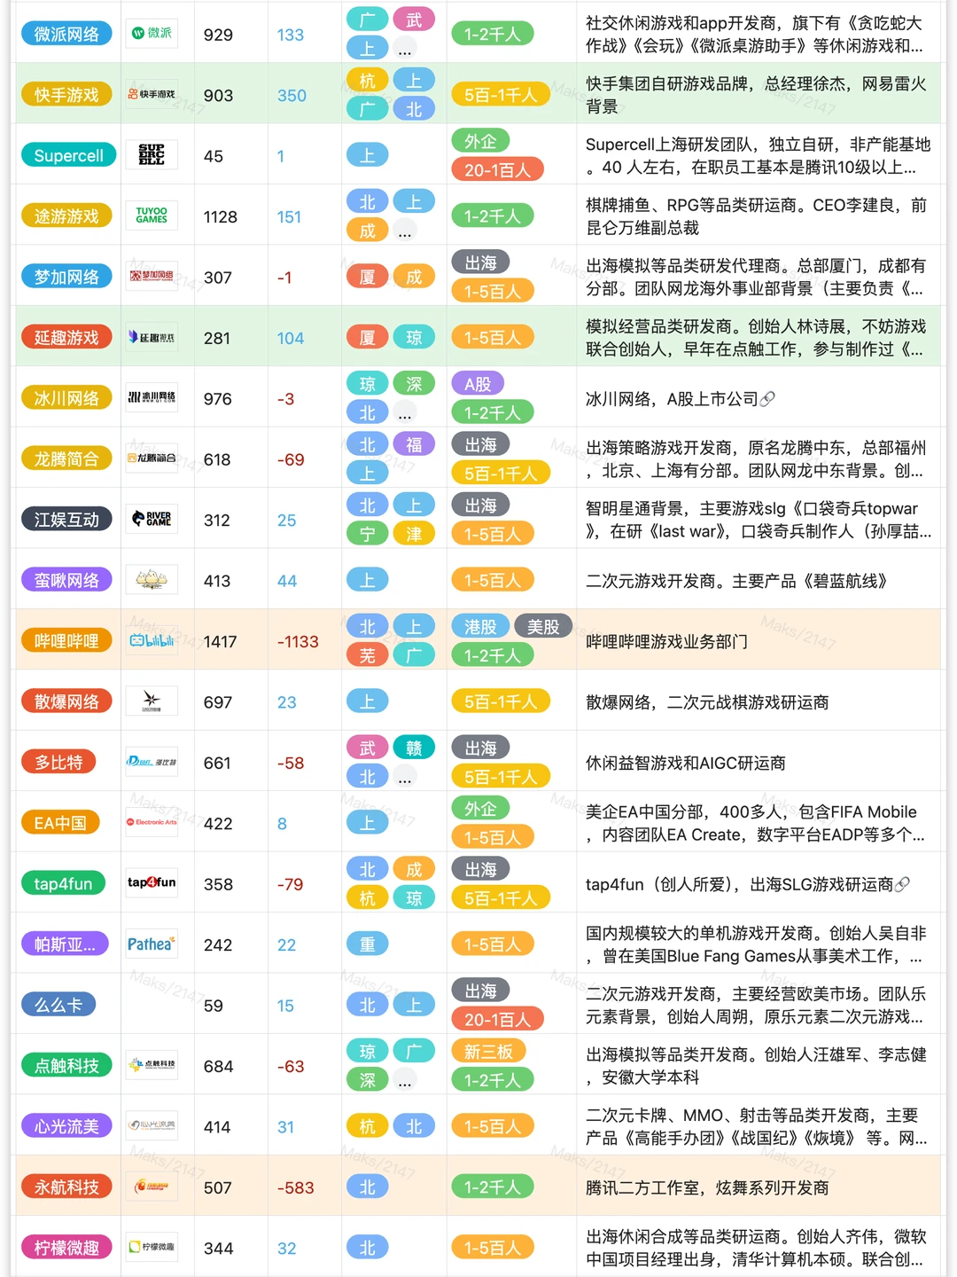Click the 津 city tag in 江娱互动 row
Screen dimensions: 957x1277
414,534
